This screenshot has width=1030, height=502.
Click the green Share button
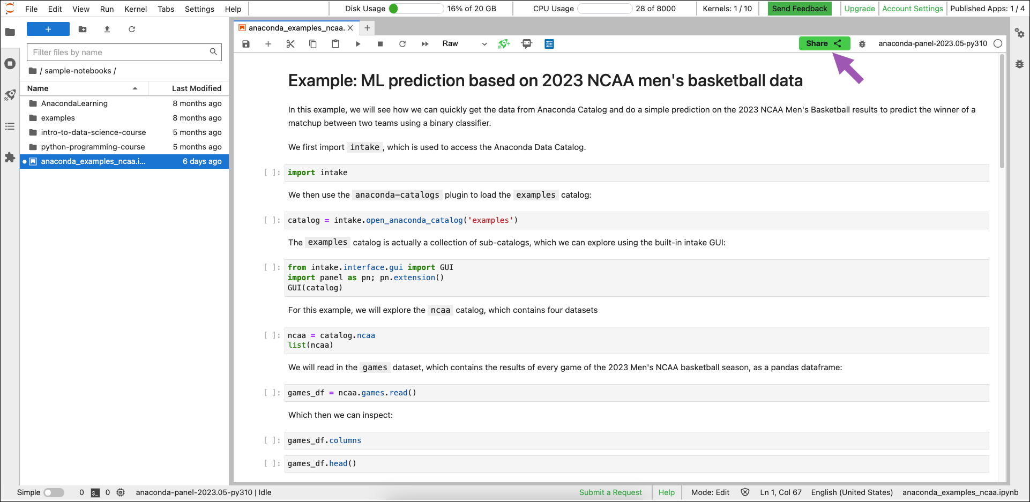[x=824, y=43]
